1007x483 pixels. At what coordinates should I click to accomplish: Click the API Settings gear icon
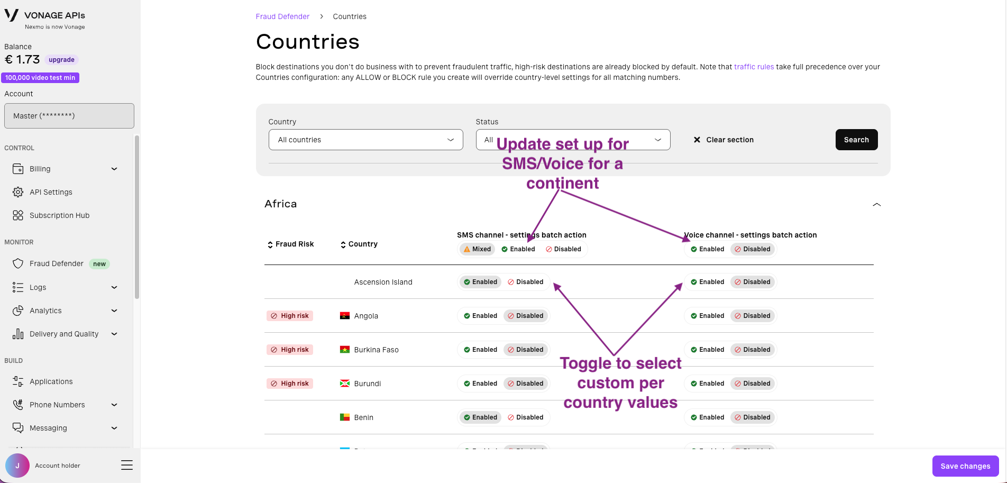coord(18,192)
